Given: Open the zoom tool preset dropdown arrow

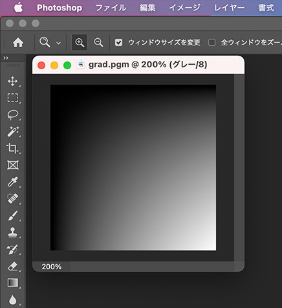Looking at the screenshot, I should tap(58, 43).
